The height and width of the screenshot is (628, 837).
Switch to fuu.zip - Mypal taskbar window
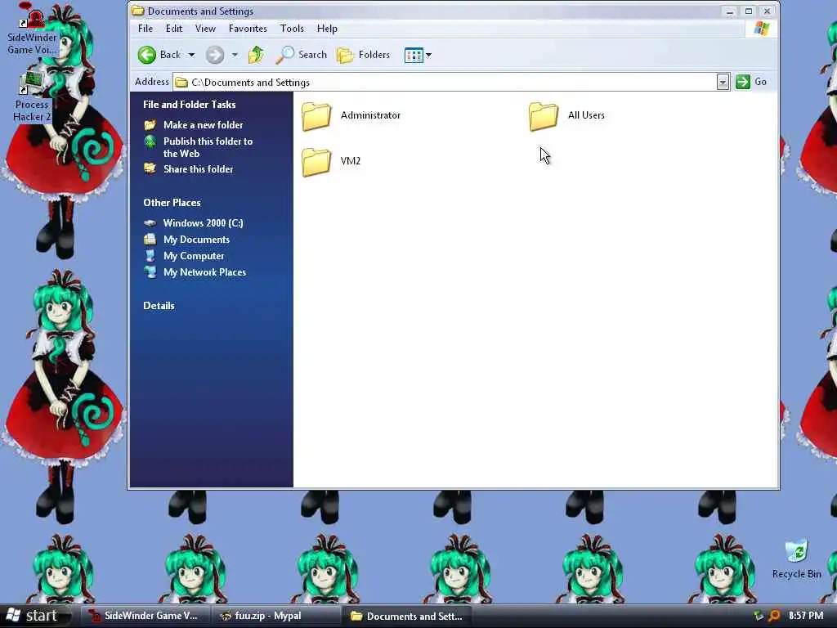[x=275, y=616]
